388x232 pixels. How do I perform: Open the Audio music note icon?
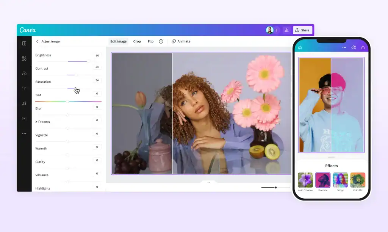point(24,103)
